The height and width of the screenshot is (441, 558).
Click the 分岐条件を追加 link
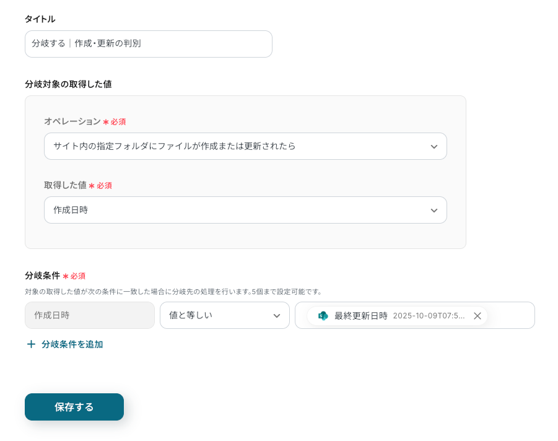tap(72, 344)
